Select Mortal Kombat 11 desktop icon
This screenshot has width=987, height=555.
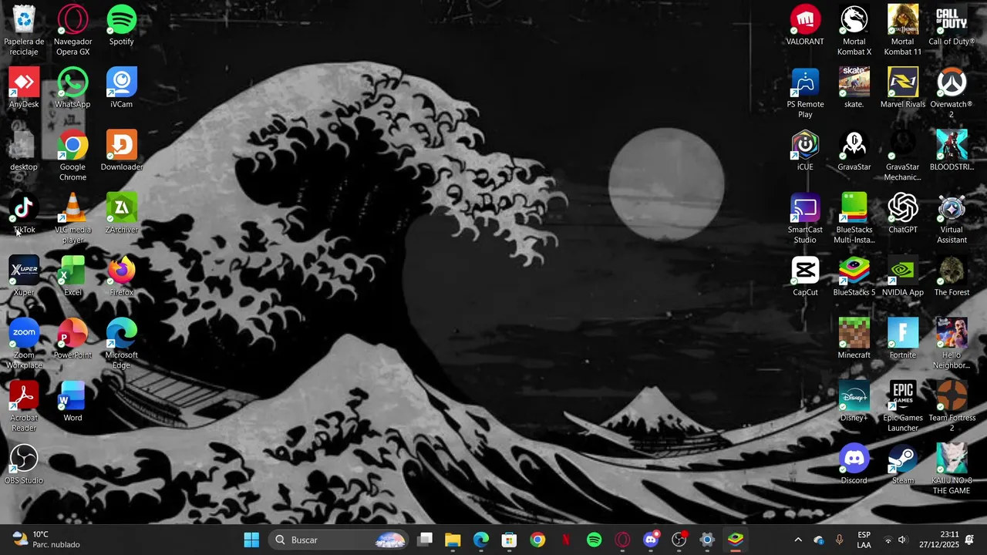pyautogui.click(x=903, y=30)
